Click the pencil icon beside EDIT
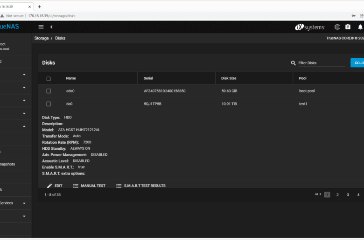Screen dimensions: 364x240 pyautogui.click(x=49, y=186)
